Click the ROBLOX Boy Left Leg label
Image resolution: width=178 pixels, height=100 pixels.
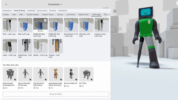[x=39, y=35]
